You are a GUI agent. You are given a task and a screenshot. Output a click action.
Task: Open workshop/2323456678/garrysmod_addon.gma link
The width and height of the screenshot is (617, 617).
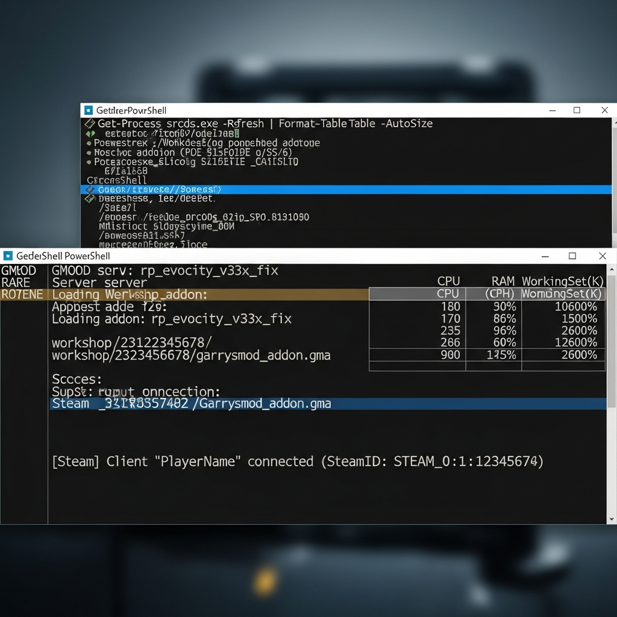(191, 355)
